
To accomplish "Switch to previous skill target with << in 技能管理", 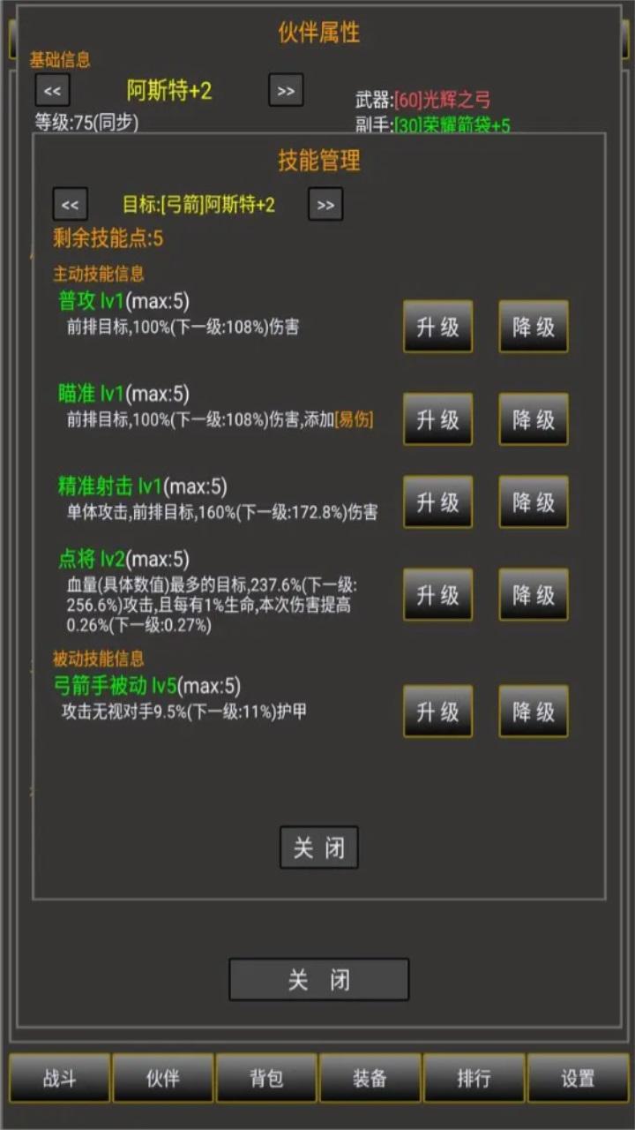I will pyautogui.click(x=71, y=205).
